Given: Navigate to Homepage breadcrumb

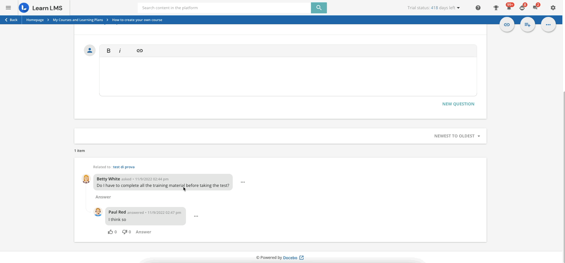Looking at the screenshot, I should [35, 20].
